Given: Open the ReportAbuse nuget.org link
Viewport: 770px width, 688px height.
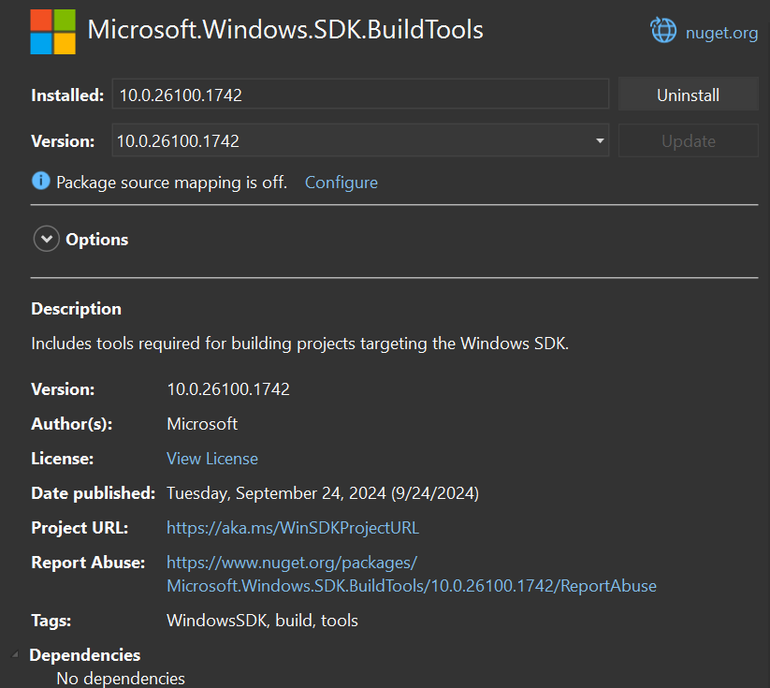Looking at the screenshot, I should click(x=412, y=574).
